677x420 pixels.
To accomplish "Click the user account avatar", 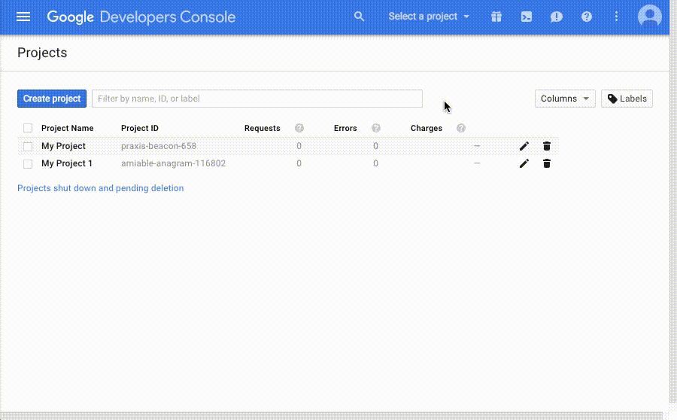I will click(x=649, y=17).
